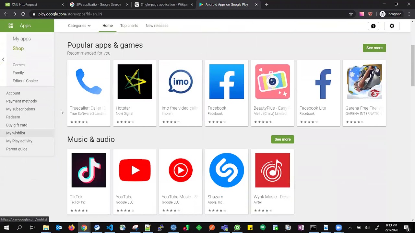Open the YouTube app icon

135,170
